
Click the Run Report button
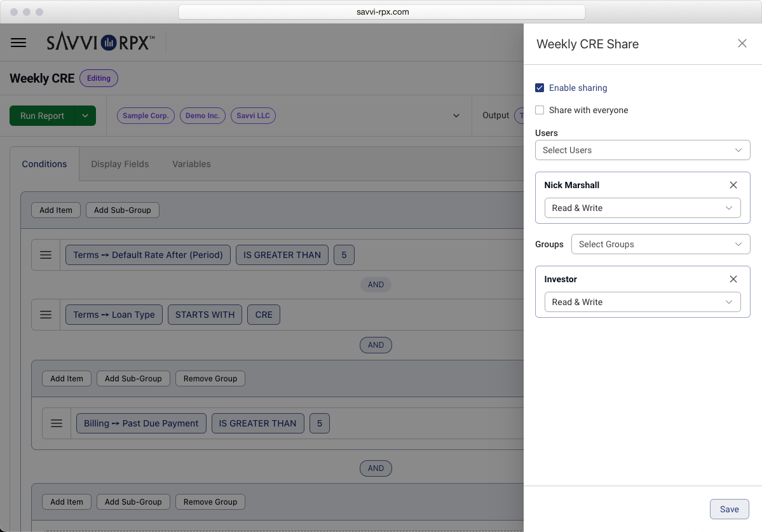point(42,116)
